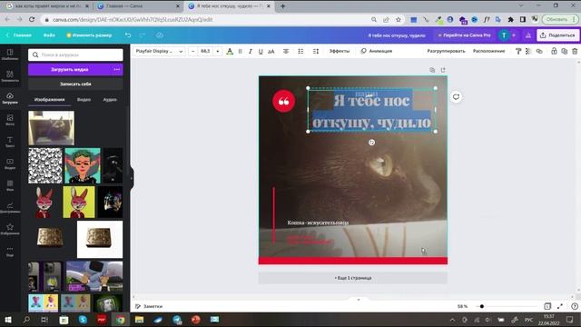Click the text color icon
581x327 pixels.
(230, 51)
